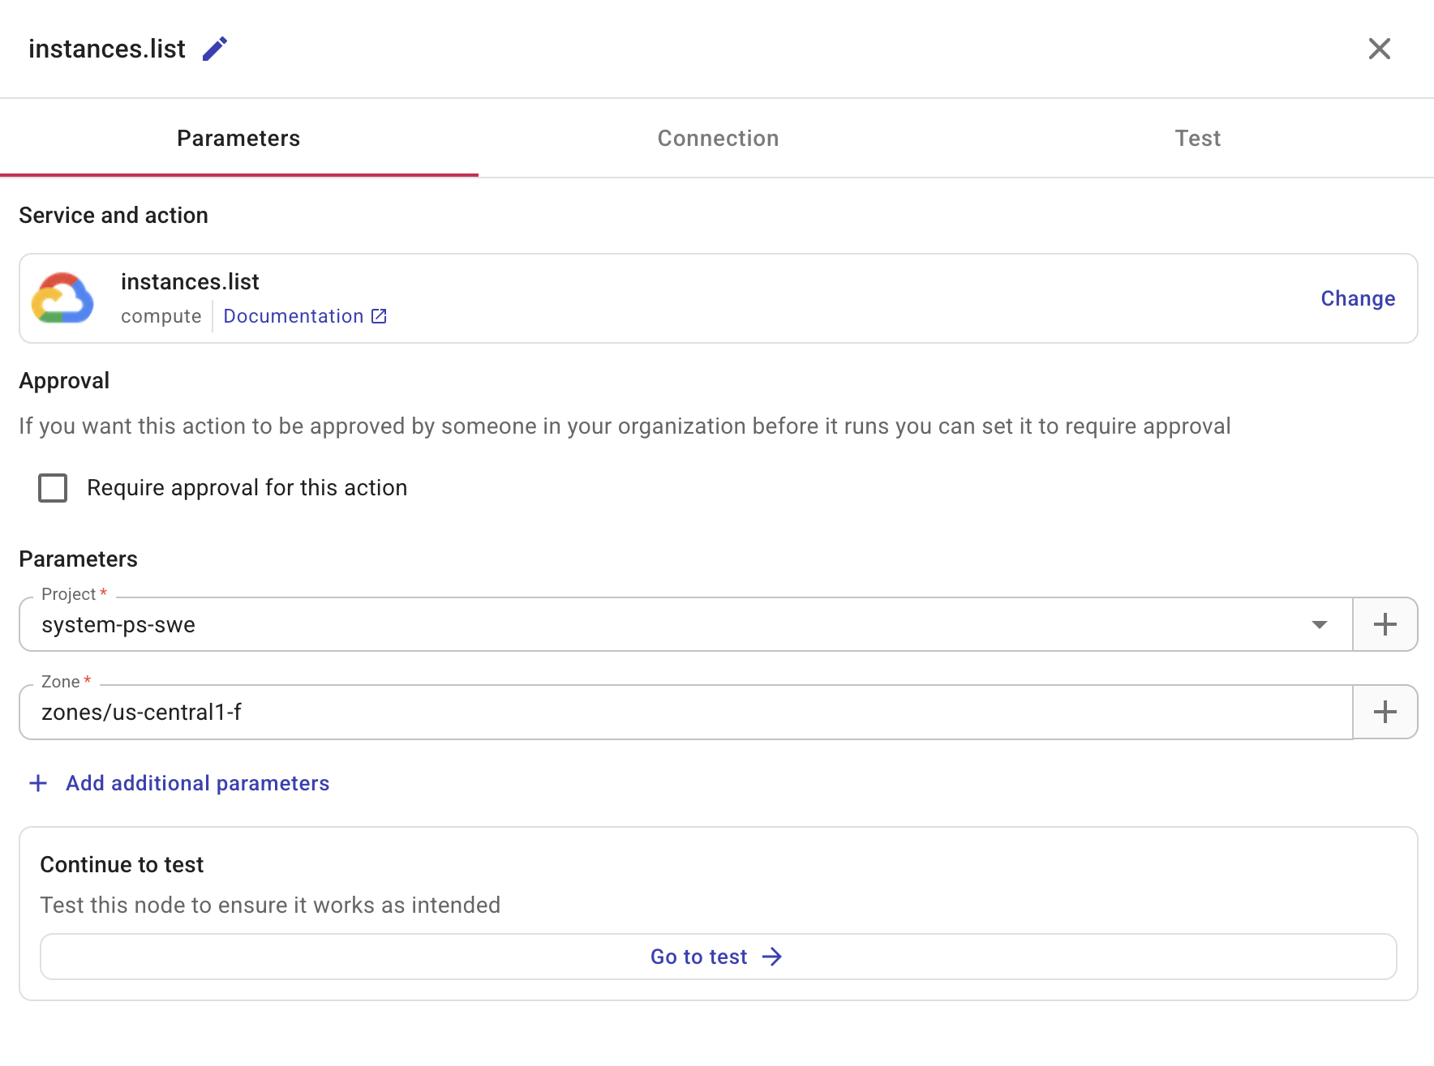Click Add additional parameters
1434x1066 pixels.
click(196, 783)
